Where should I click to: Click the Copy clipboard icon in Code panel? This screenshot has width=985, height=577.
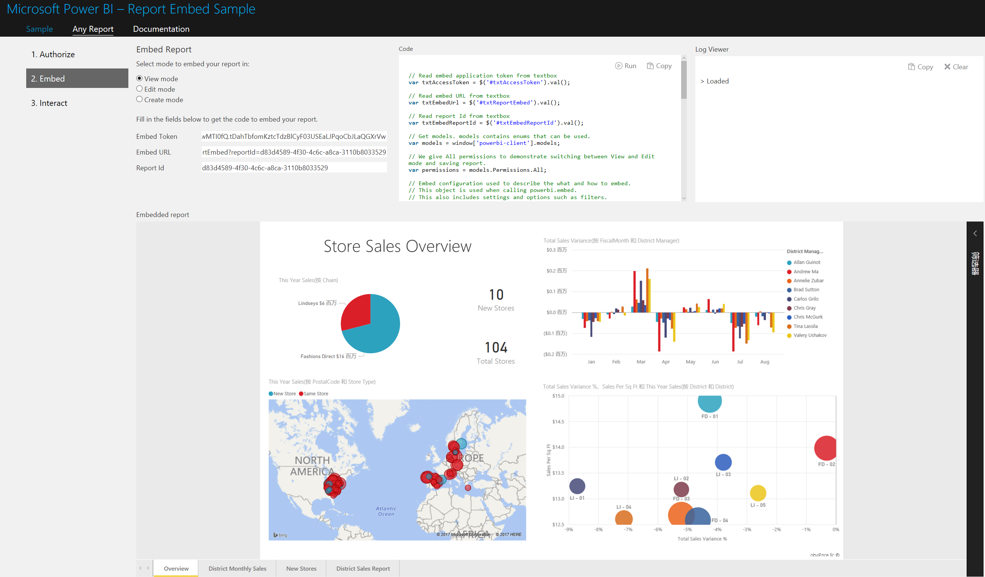click(x=650, y=66)
